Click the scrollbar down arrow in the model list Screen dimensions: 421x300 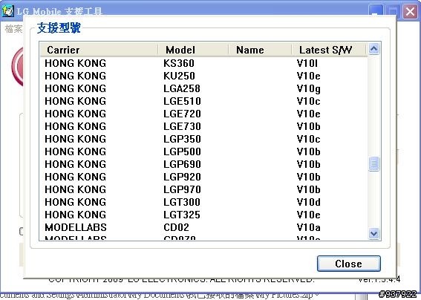tap(373, 233)
